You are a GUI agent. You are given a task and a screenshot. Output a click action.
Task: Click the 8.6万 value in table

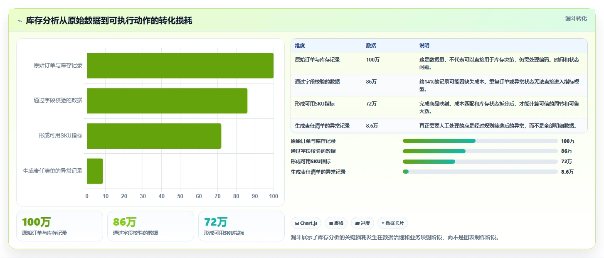pyautogui.click(x=372, y=126)
